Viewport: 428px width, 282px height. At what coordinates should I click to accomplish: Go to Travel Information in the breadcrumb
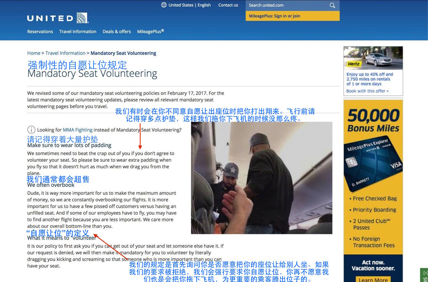click(x=66, y=53)
